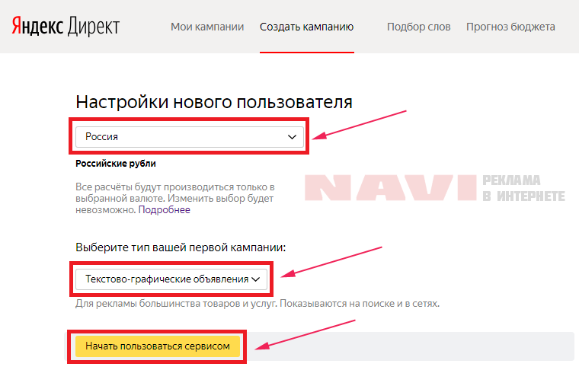Select the Российские рубли currency label
Image resolution: width=579 pixels, height=370 pixels.
[116, 164]
